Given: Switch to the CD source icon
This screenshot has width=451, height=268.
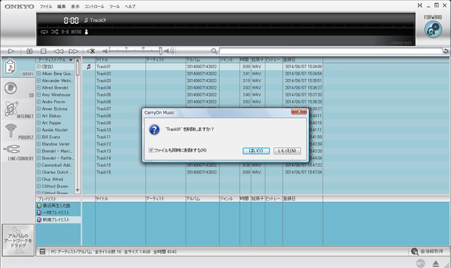Looking at the screenshot, I should click(10, 88).
